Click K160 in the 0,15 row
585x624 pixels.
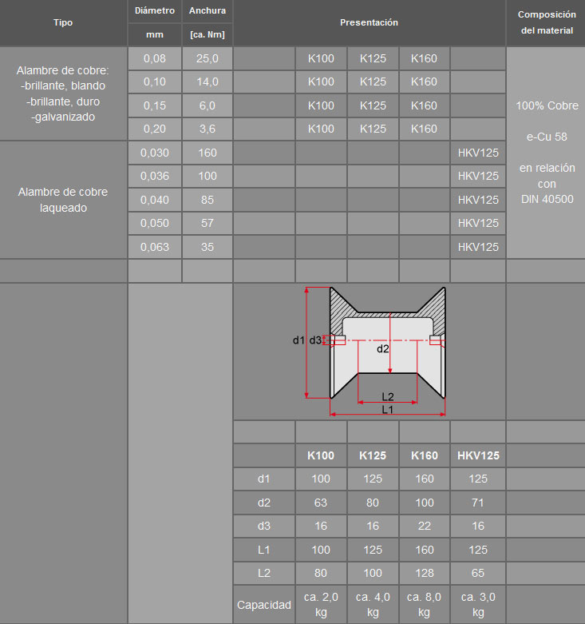pos(424,105)
